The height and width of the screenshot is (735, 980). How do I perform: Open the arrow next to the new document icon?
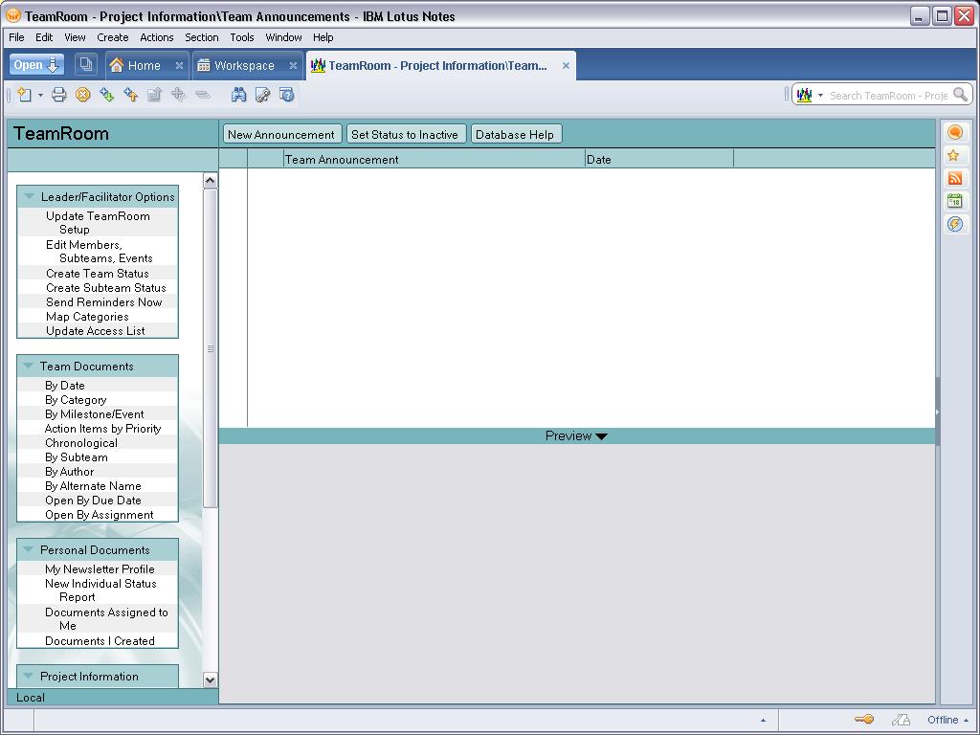pyautogui.click(x=40, y=96)
